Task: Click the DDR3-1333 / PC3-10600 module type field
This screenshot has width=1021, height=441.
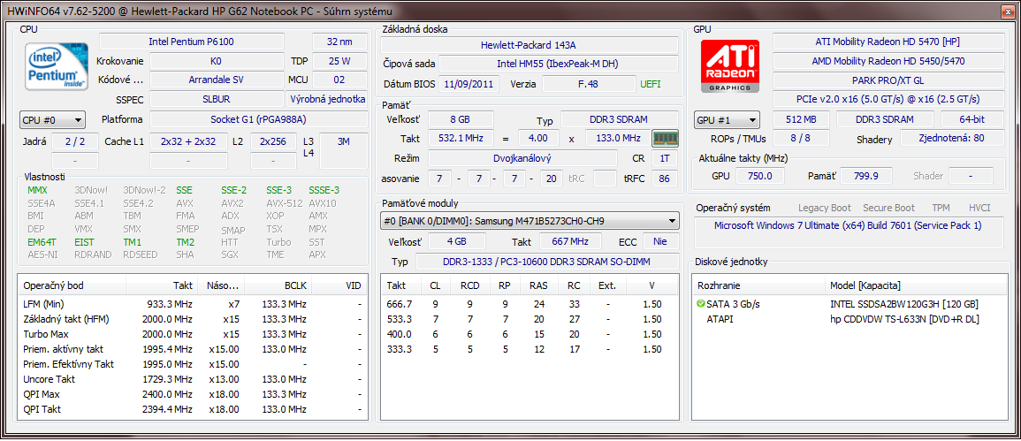Action: (547, 262)
